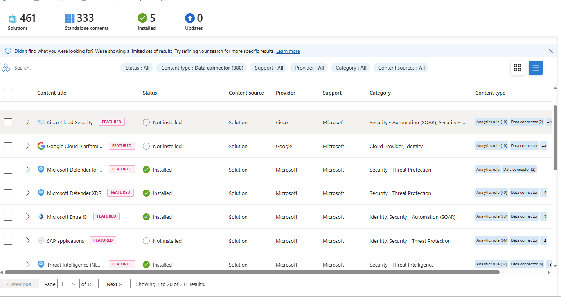Click FEATURED badge on Microsoft Entra ID
This screenshot has height=297, width=561.
point(106,216)
